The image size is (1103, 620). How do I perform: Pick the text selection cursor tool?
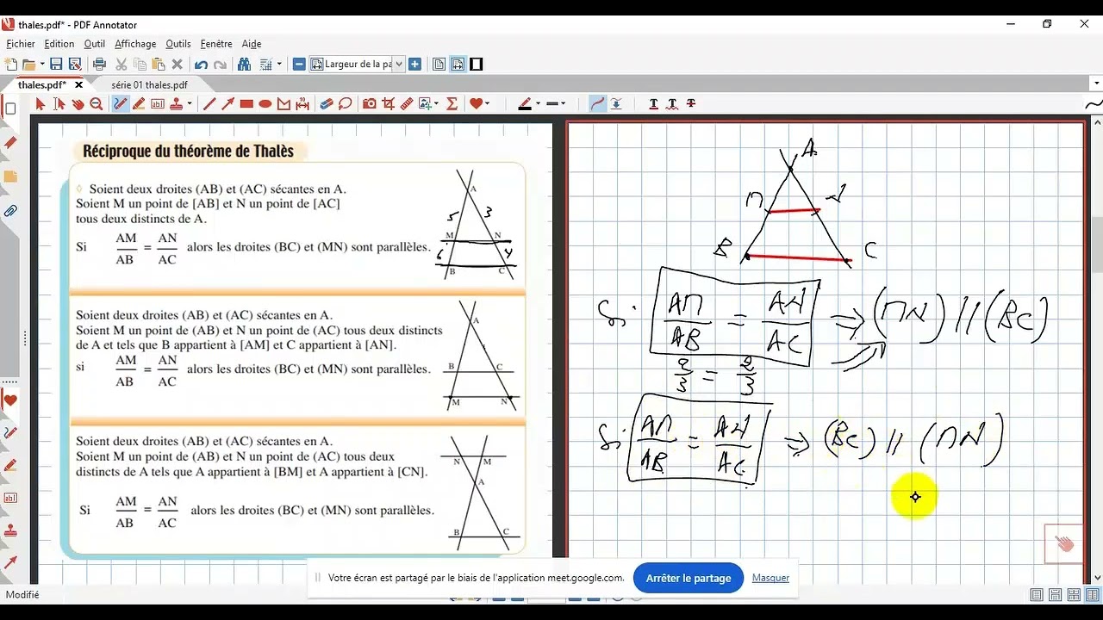click(59, 104)
